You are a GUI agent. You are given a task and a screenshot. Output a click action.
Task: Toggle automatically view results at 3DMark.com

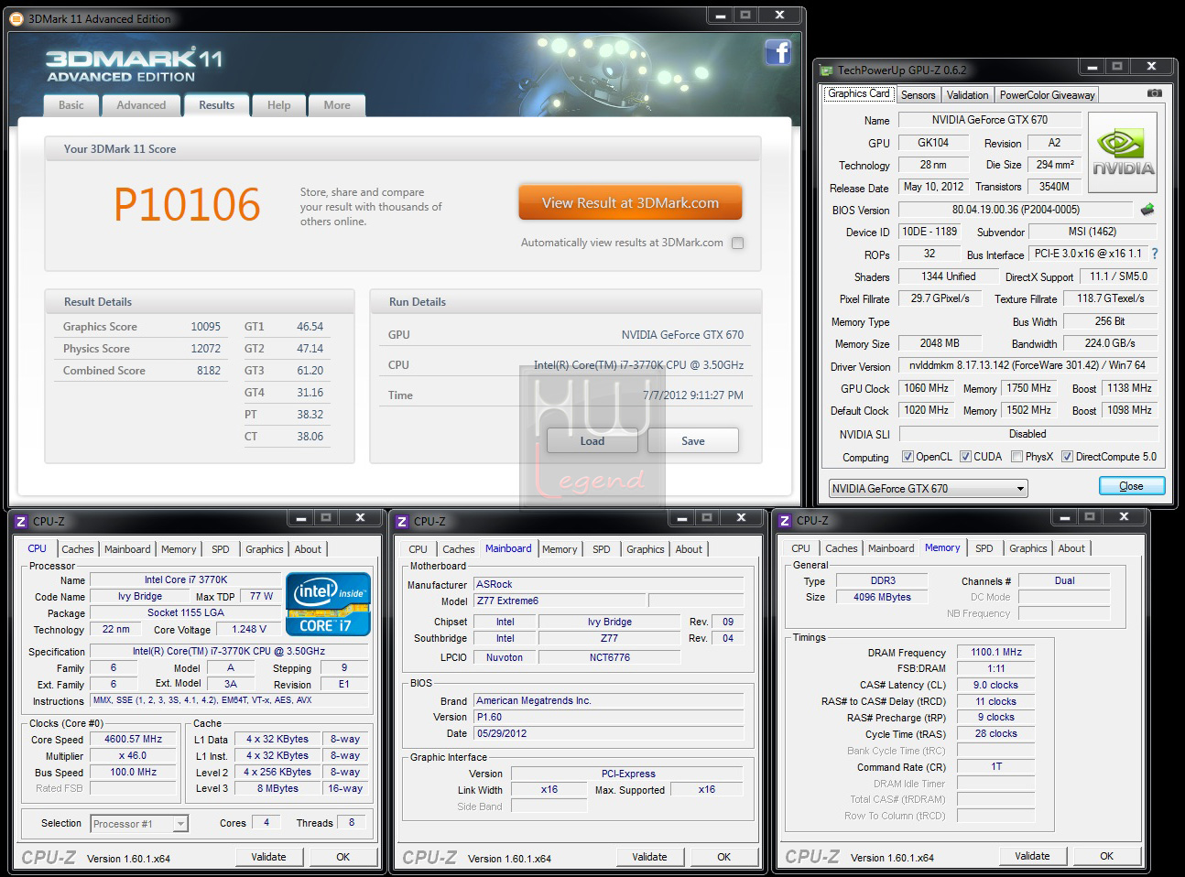pyautogui.click(x=738, y=243)
